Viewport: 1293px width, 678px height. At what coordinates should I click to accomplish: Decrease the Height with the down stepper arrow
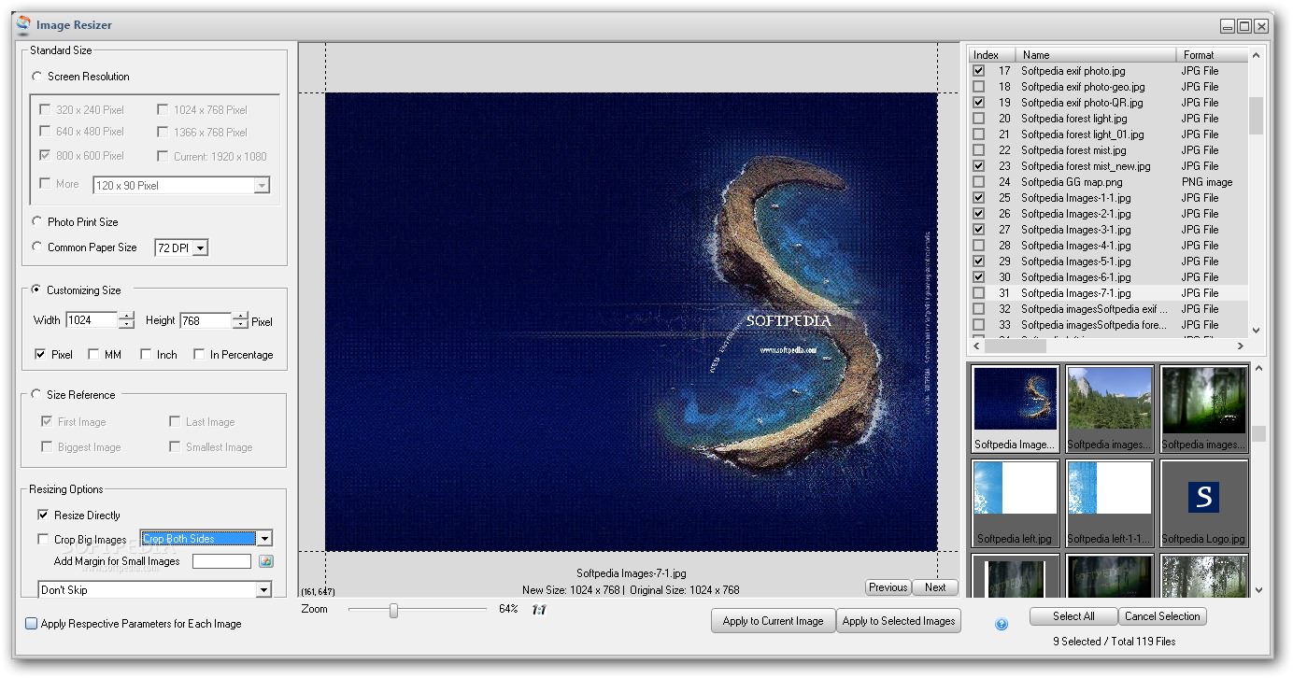coord(241,325)
